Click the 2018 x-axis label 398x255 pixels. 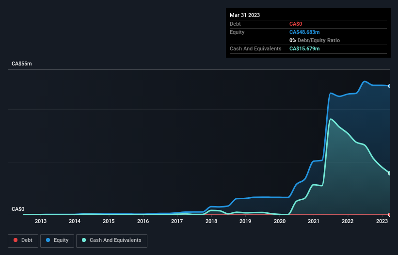pyautogui.click(x=211, y=221)
